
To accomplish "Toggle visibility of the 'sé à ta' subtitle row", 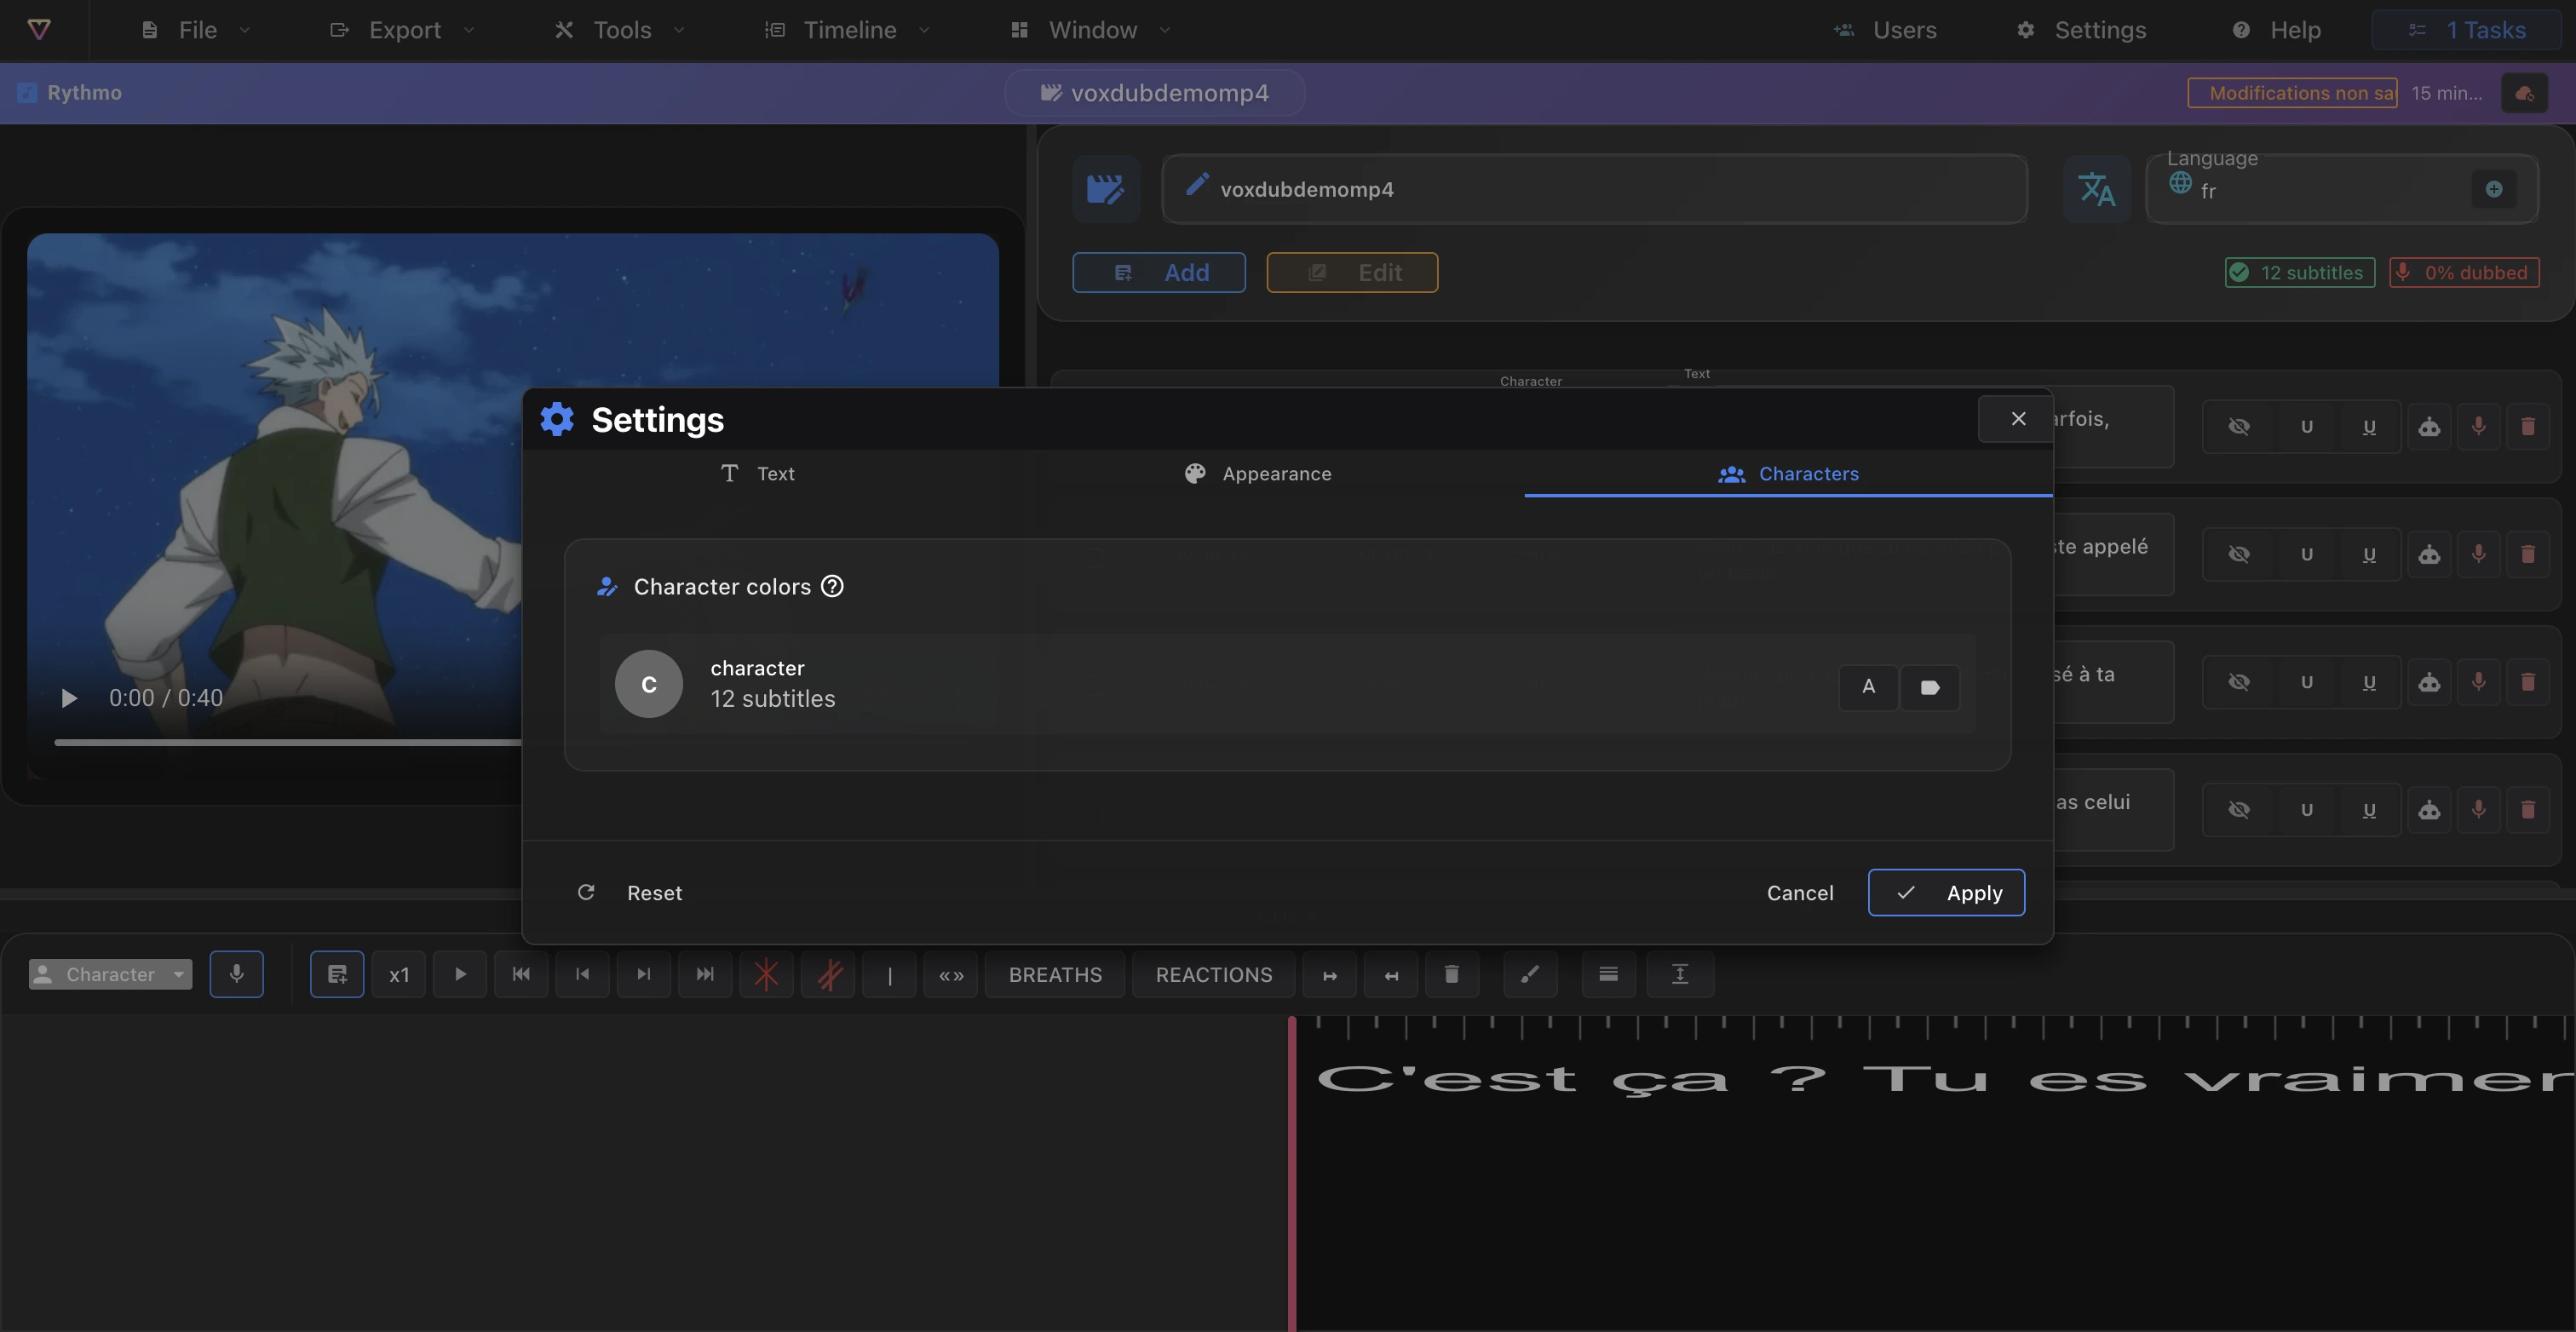I will point(2239,682).
